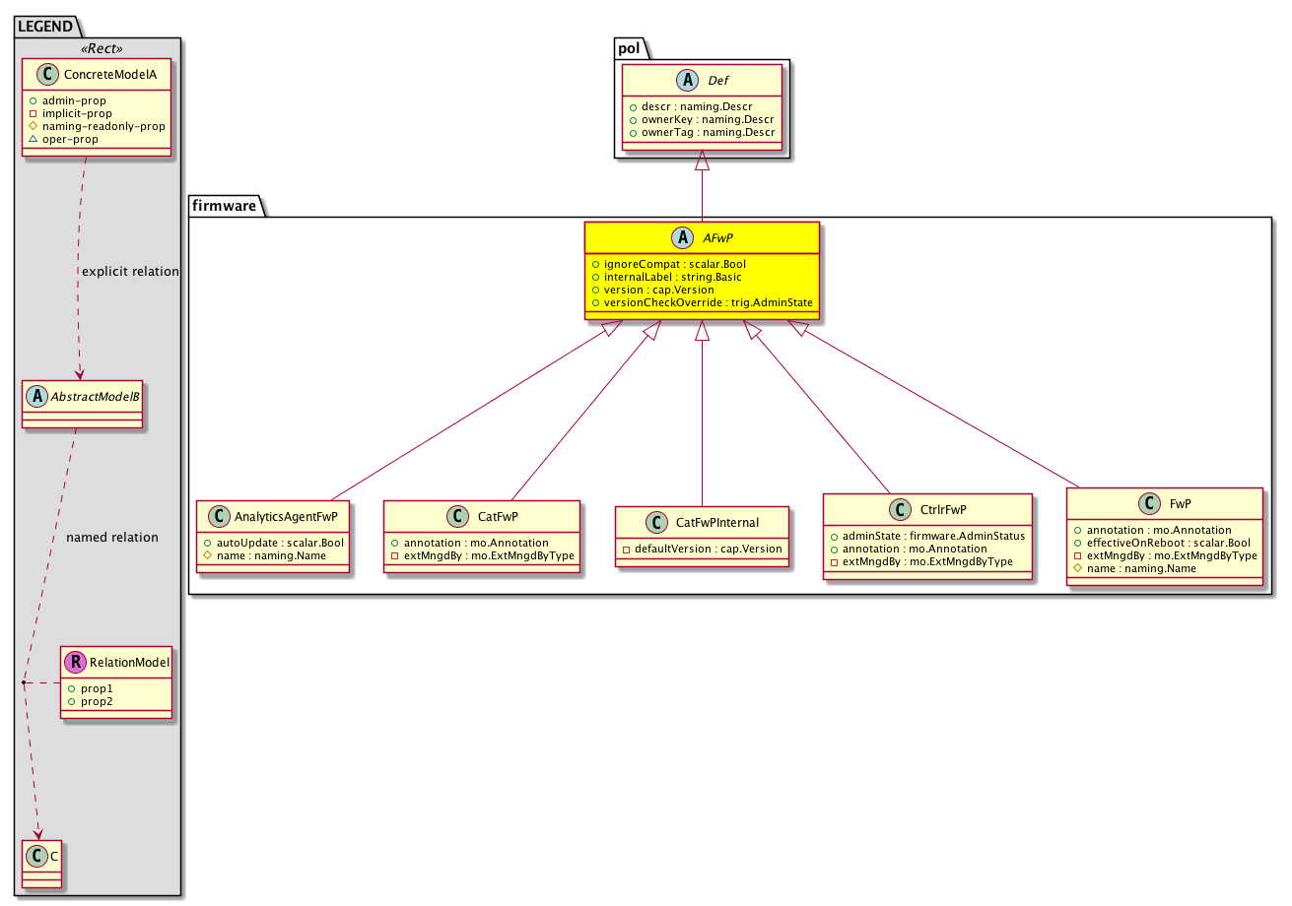Screen dimensions: 1292x906
Task: Click the yellow highlighted AFwP class title
Action: (x=702, y=238)
